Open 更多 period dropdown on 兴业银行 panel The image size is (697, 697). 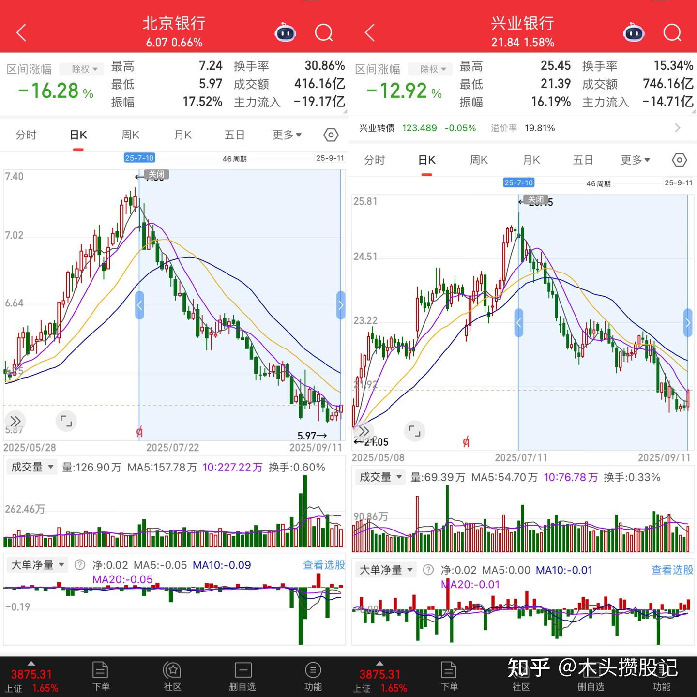coord(636,160)
